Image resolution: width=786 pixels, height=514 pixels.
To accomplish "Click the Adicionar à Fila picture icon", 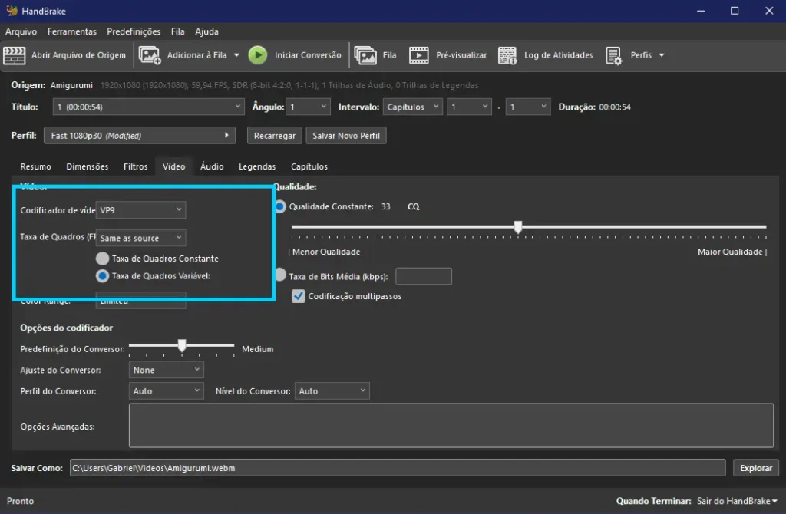I will click(x=150, y=55).
